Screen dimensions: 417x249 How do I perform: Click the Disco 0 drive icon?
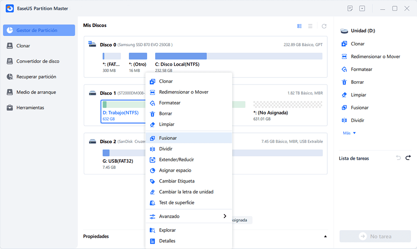(92, 44)
